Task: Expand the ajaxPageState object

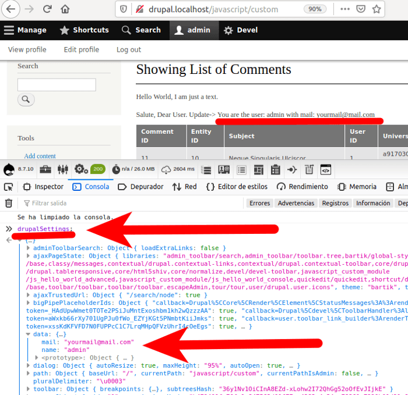Action: pyautogui.click(x=29, y=256)
